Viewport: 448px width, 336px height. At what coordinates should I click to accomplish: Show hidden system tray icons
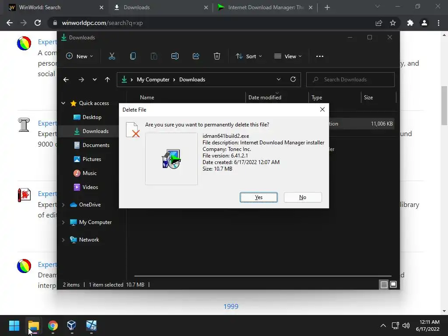(x=383, y=325)
